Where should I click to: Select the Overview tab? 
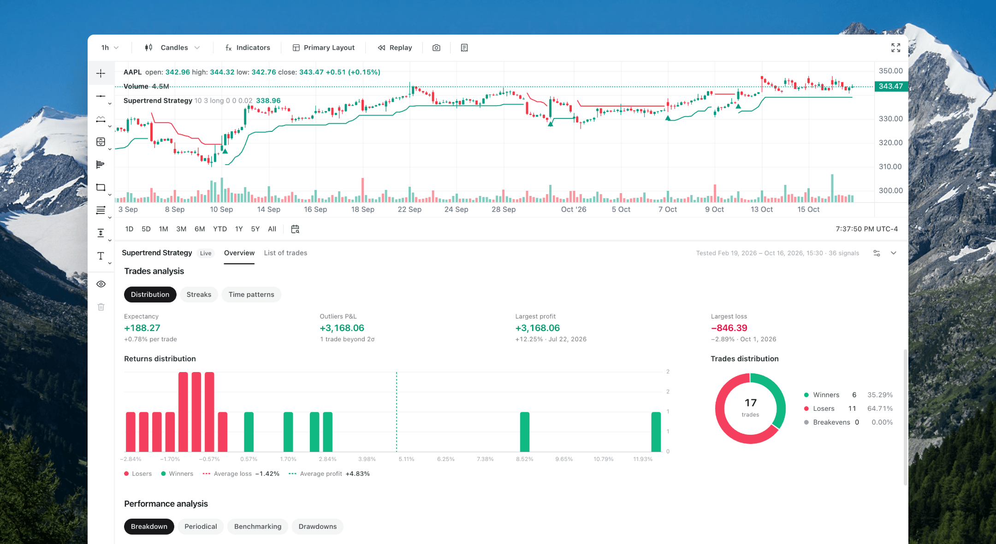click(x=239, y=253)
